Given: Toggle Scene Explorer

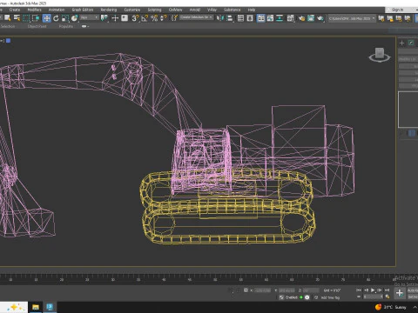Looking at the screenshot, I should [240, 18].
